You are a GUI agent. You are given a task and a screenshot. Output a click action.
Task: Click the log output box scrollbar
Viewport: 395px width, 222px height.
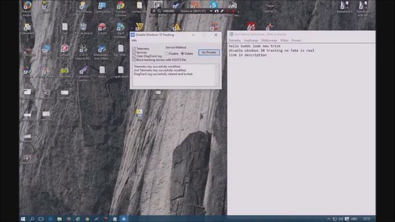(216, 75)
